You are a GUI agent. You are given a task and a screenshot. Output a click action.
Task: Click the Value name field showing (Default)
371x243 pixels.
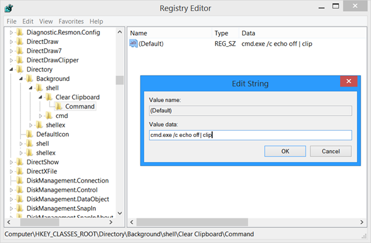coord(250,110)
